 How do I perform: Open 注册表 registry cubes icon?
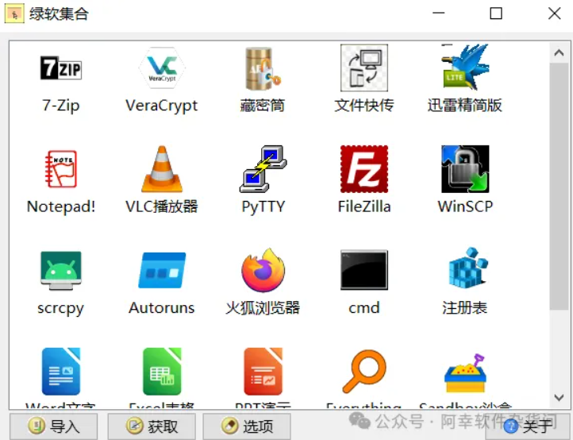[467, 268]
